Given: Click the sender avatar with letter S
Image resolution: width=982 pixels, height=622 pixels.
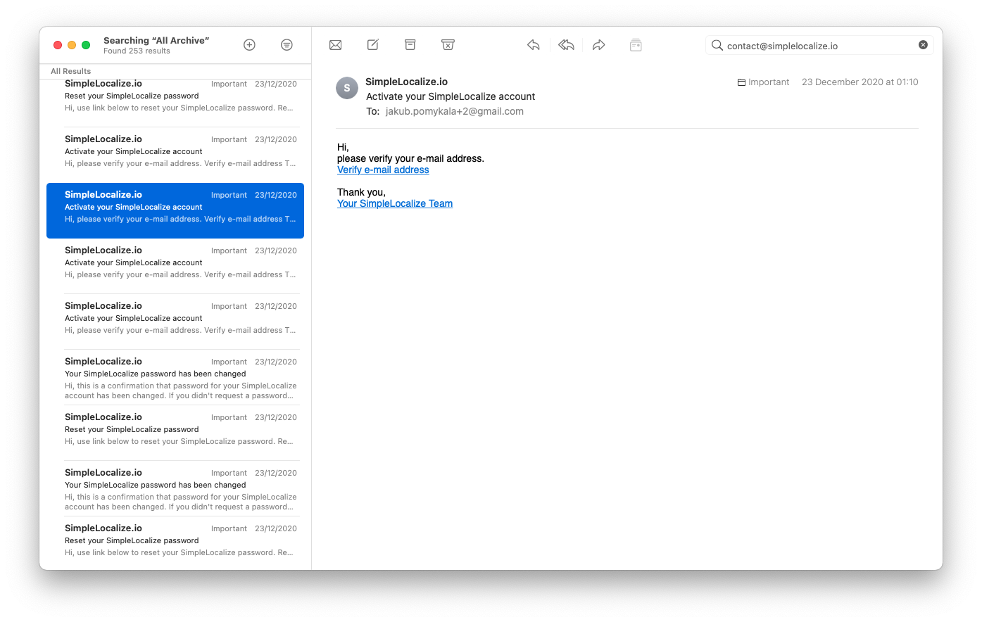Looking at the screenshot, I should click(x=347, y=88).
